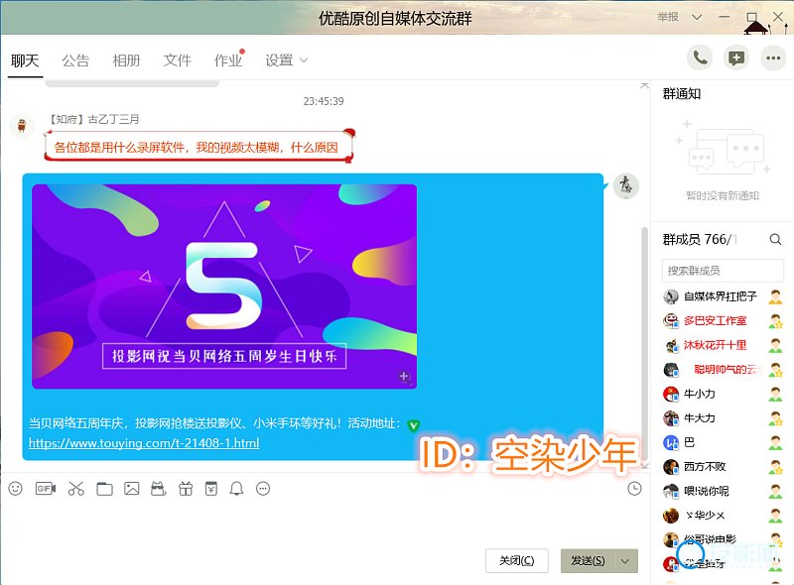794x585 pixels.
Task: Select the scissors screenshot tool
Action: (76, 489)
